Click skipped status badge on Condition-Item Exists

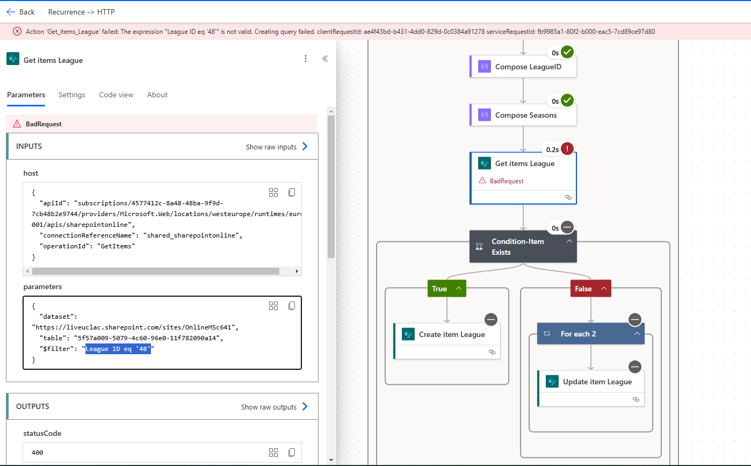(568, 227)
